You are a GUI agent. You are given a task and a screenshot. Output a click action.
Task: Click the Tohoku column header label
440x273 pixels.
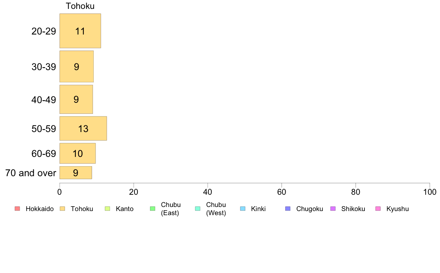(x=80, y=6)
